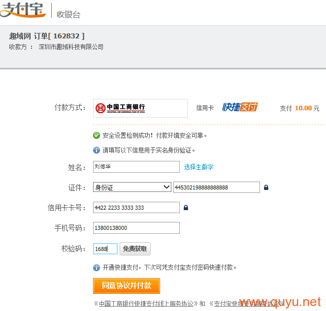Click the lock icon next to the ID number
The height and width of the screenshot is (311, 326).
[266, 187]
